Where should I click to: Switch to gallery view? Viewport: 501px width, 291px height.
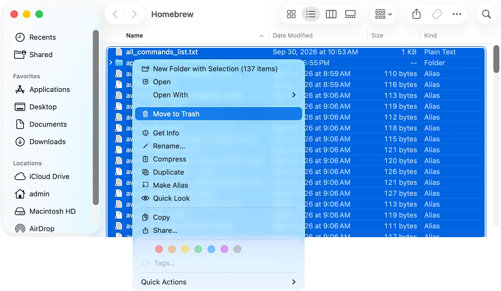[x=350, y=14]
